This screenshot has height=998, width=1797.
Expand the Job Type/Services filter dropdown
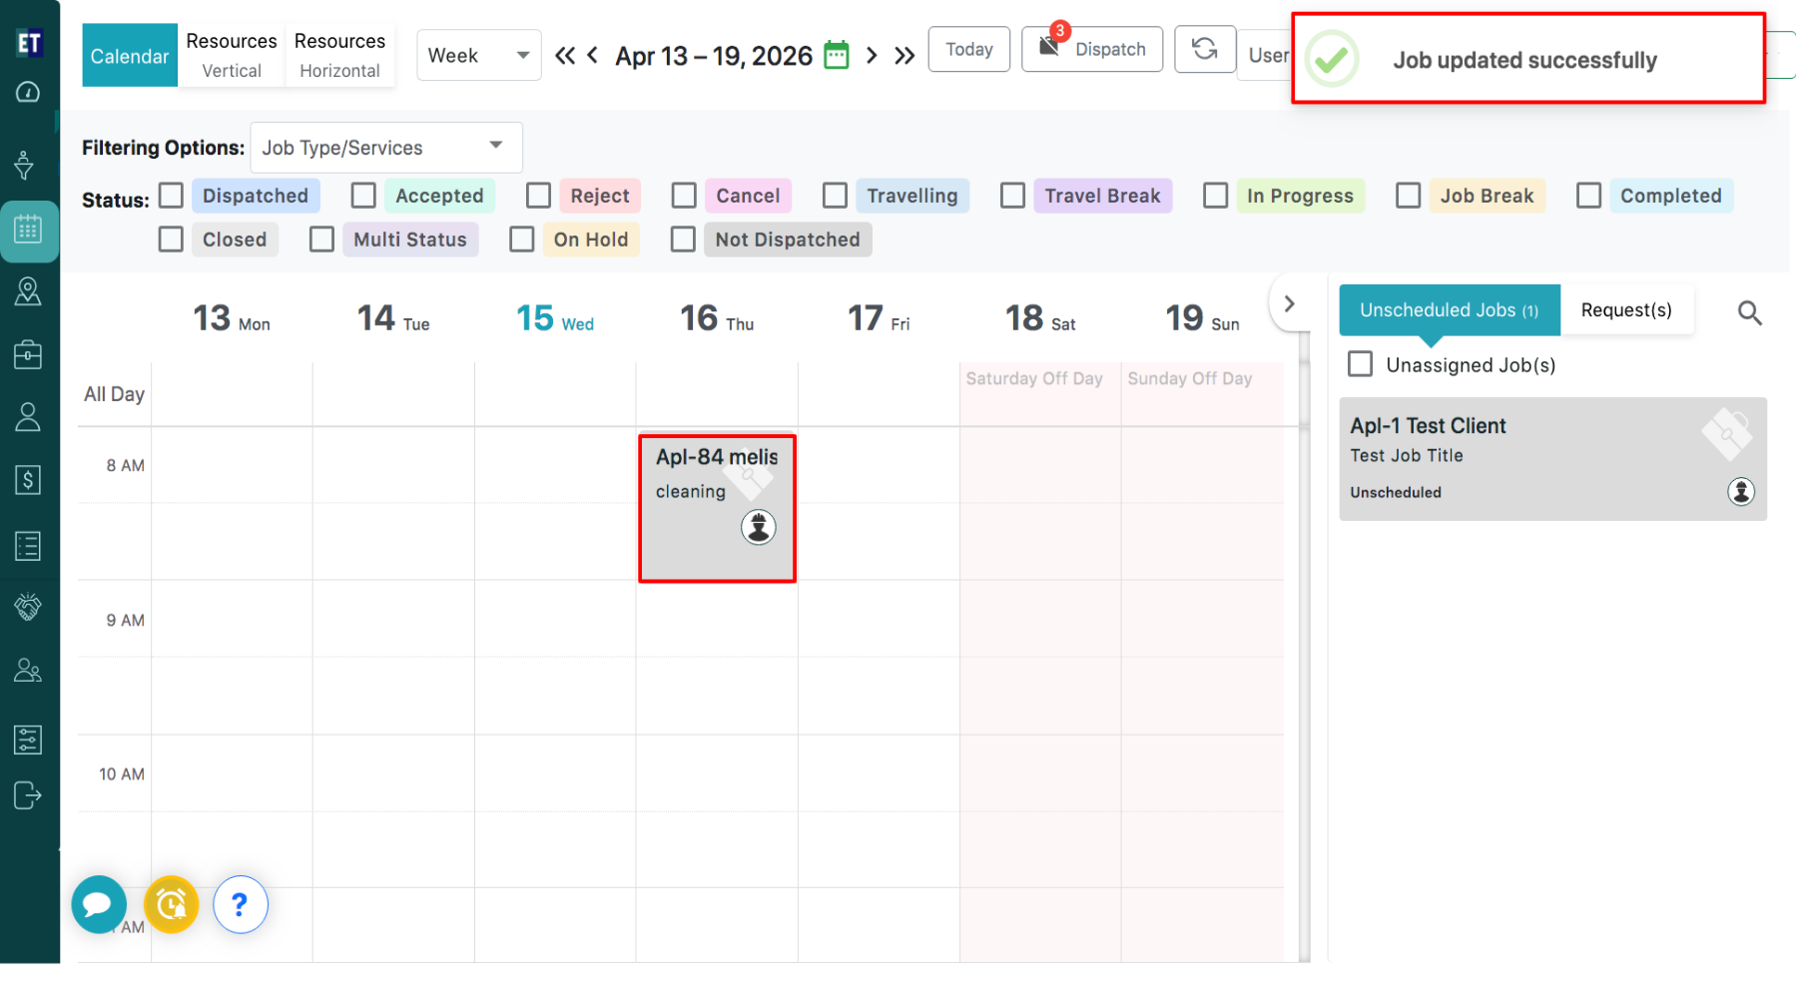coord(385,148)
